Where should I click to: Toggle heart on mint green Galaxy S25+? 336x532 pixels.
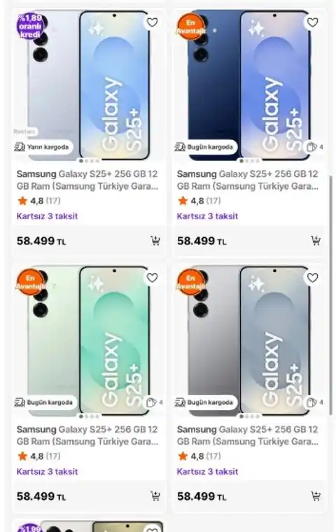coord(152,278)
